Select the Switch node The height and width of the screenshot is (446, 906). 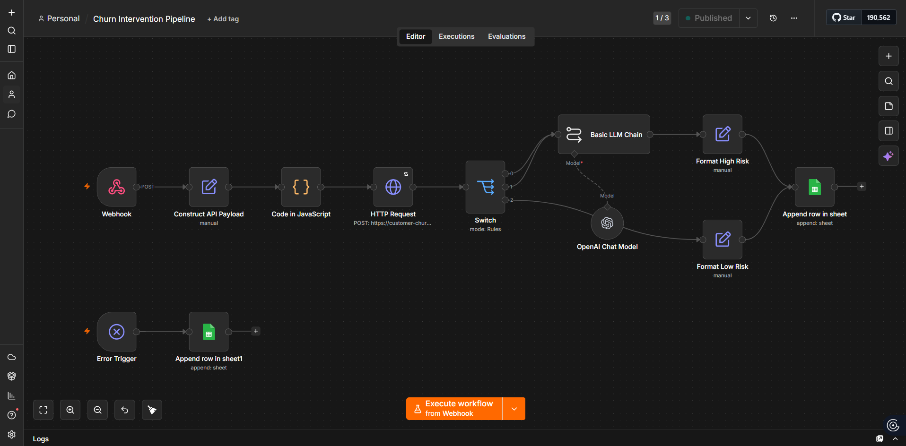486,187
